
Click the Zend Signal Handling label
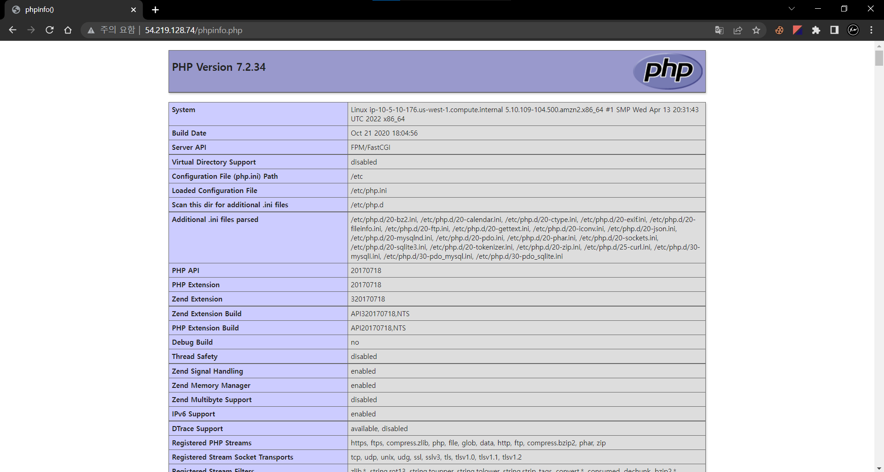pyautogui.click(x=207, y=371)
